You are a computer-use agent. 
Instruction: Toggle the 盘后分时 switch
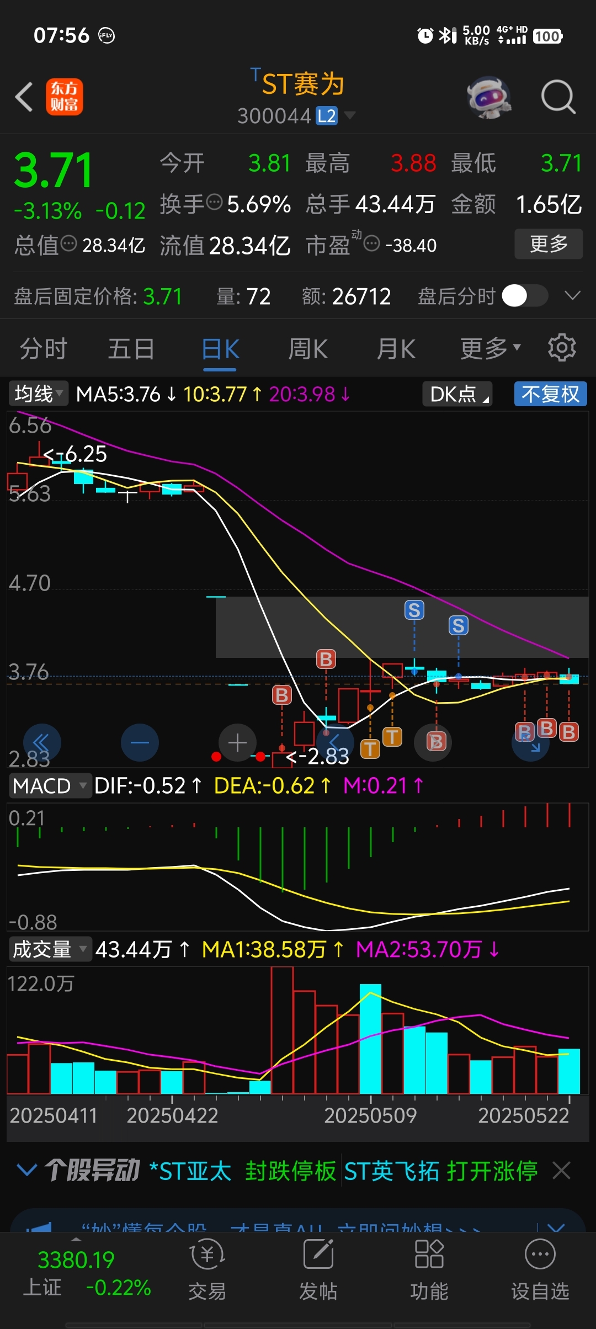pyautogui.click(x=524, y=296)
